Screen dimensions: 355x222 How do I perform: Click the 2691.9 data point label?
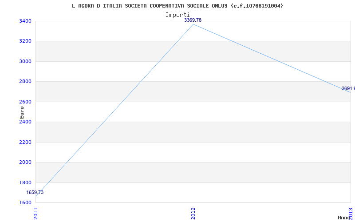pos(348,88)
